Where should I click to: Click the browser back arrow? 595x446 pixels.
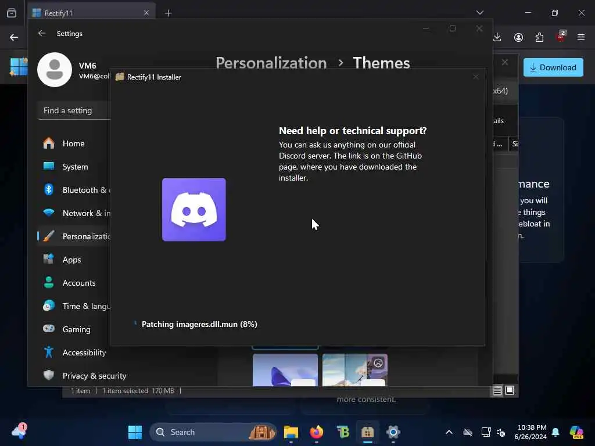click(14, 37)
